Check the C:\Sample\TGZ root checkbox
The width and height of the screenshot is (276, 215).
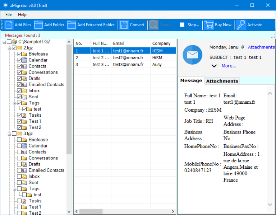[9, 42]
